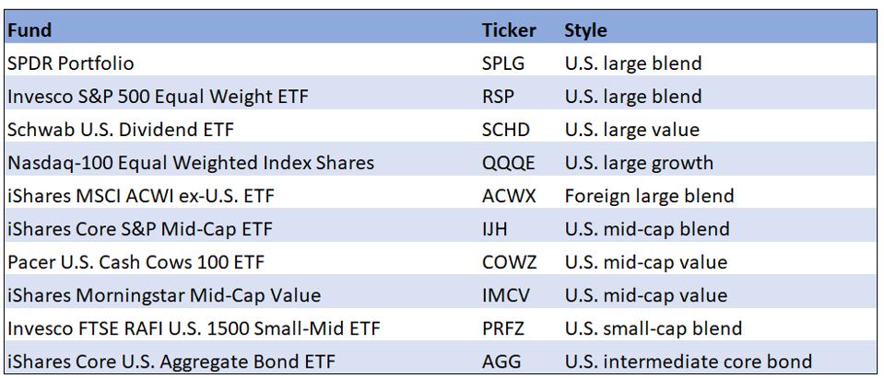Click Nasdaq-100 Equal Weighted Index Shares

point(191,163)
